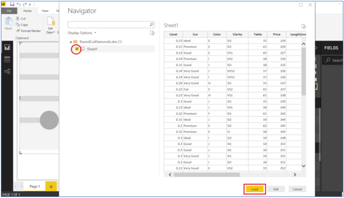Switch to the Home ribbon tab
Screen dimensions: 344x198
coord(27,11)
